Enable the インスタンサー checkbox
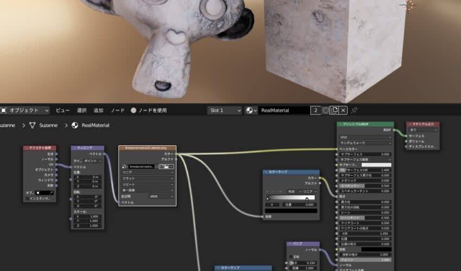Viewport: 461px width, 271px height. point(28,198)
